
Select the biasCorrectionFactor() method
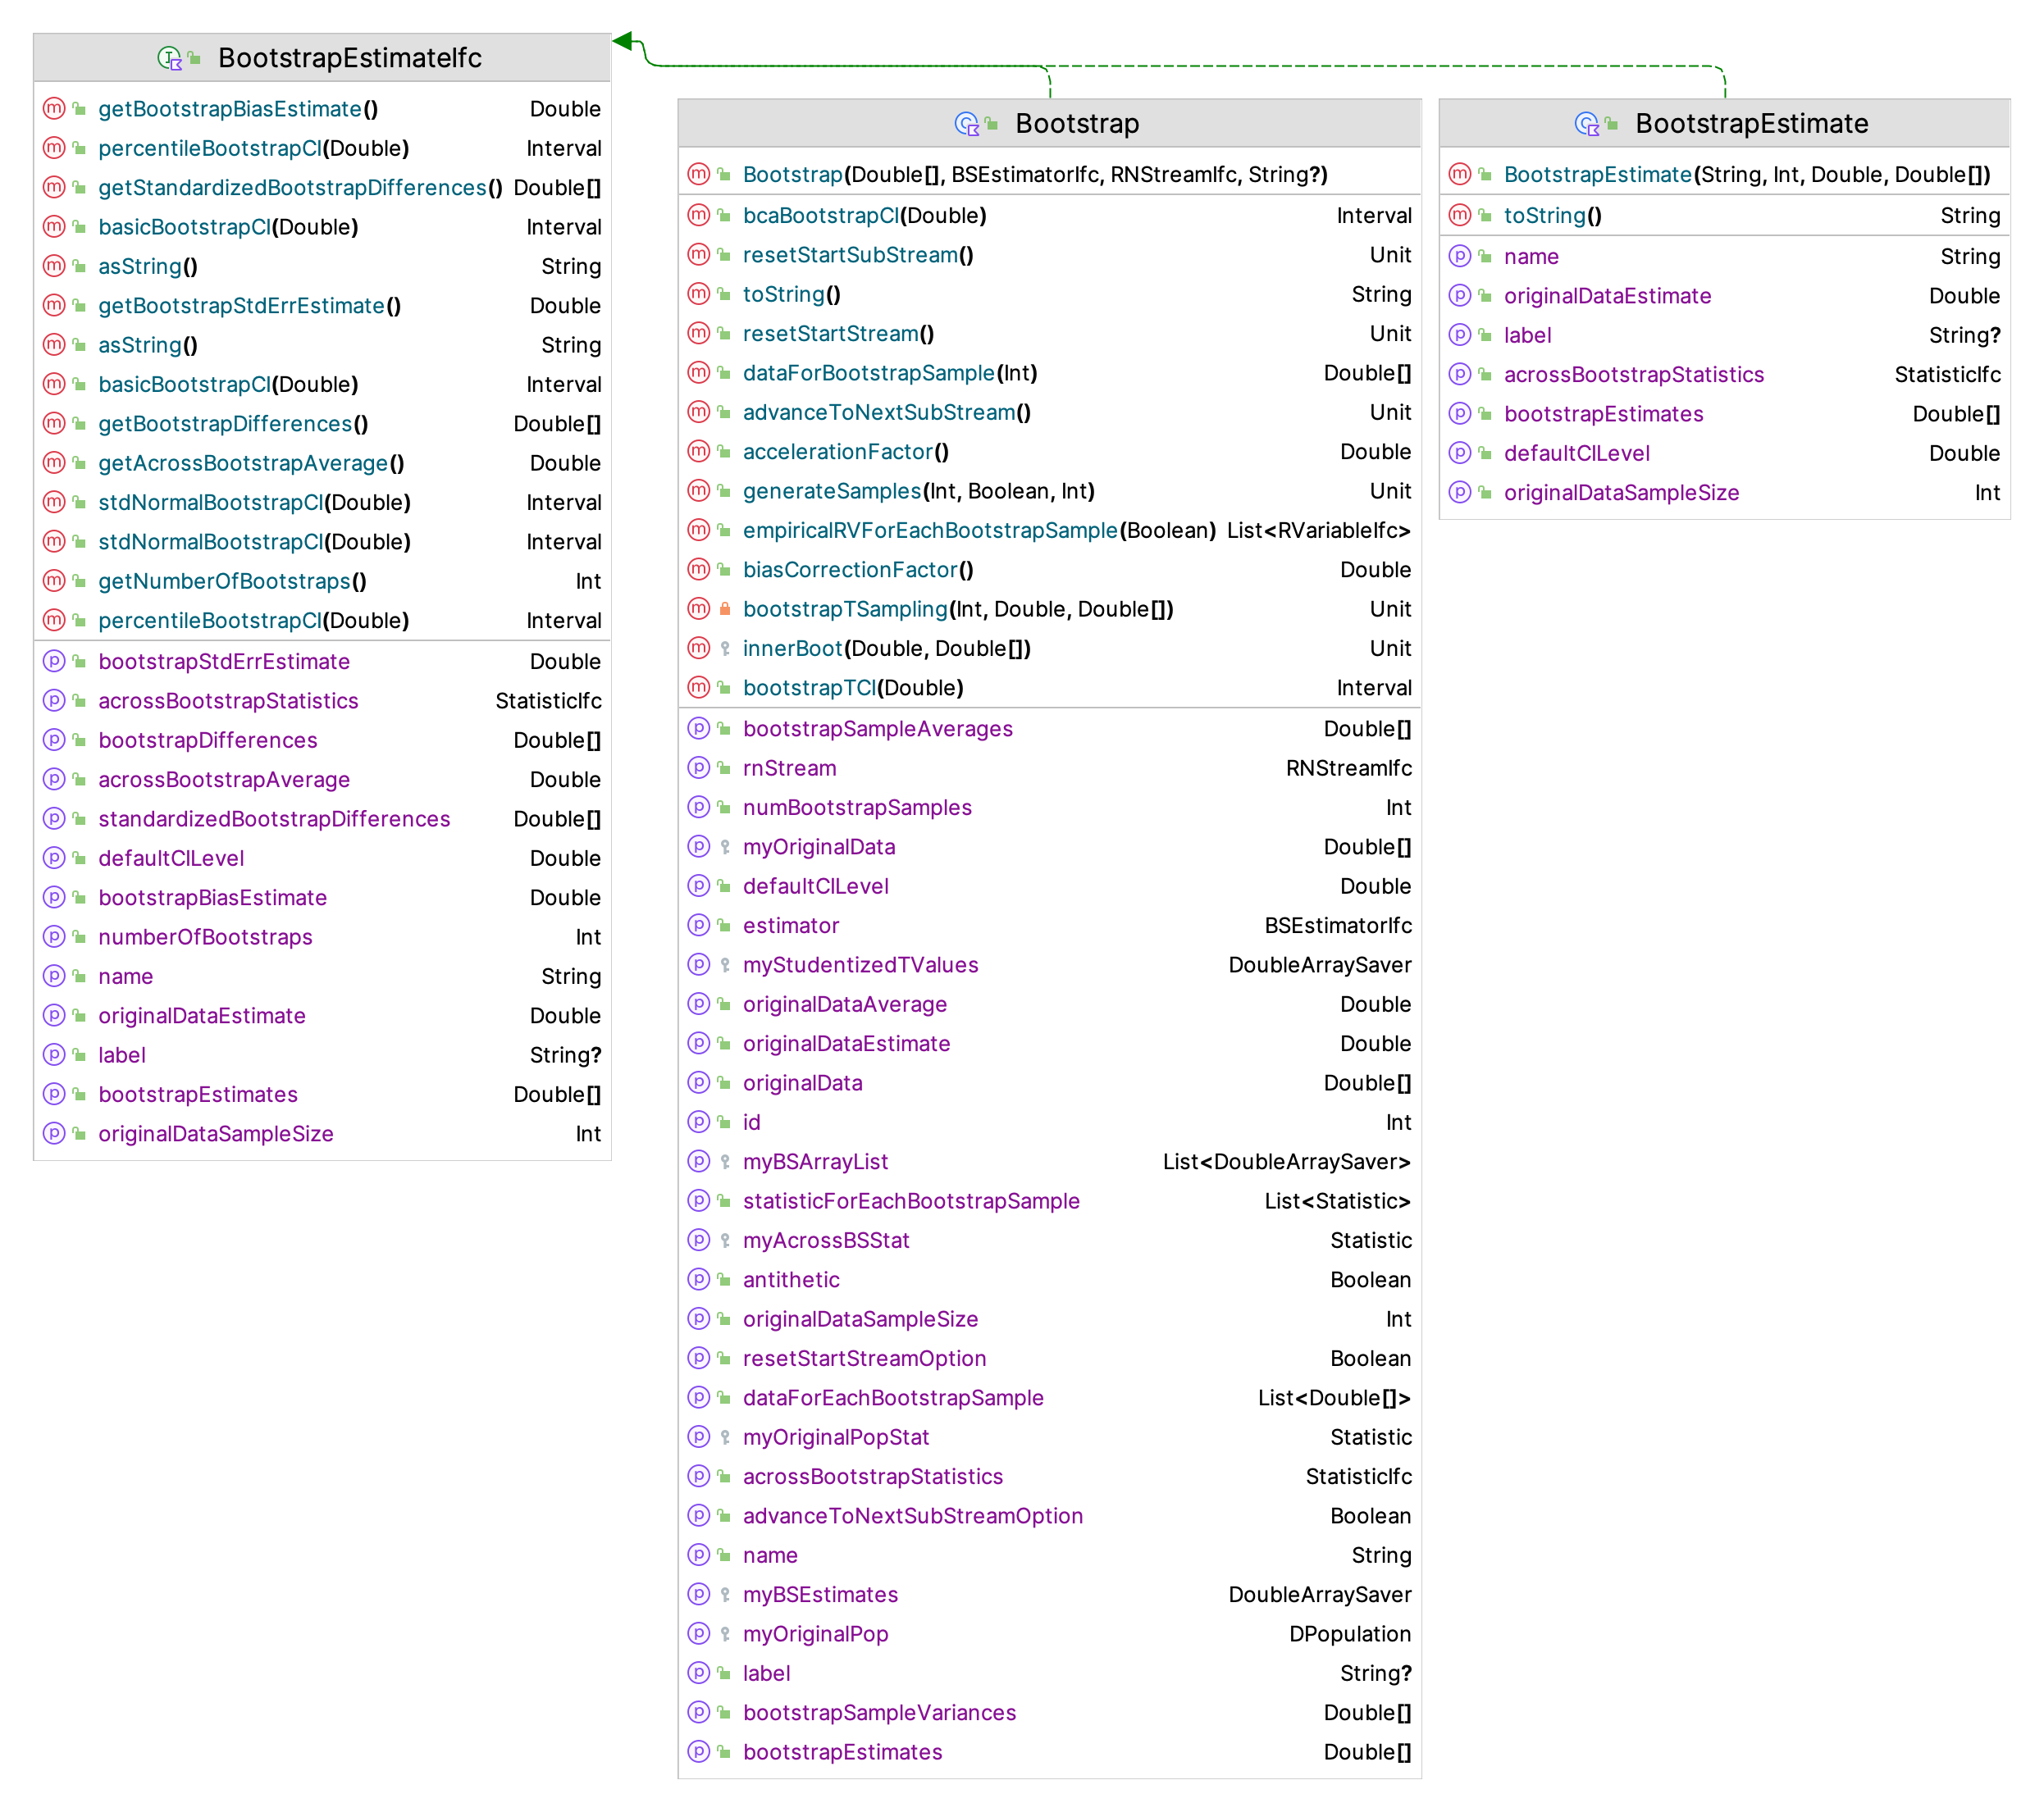[858, 570]
